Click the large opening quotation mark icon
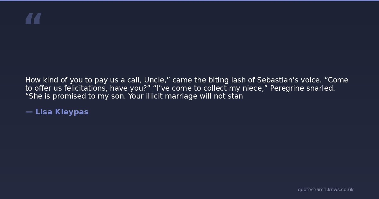The image size is (379, 199). [x=33, y=18]
